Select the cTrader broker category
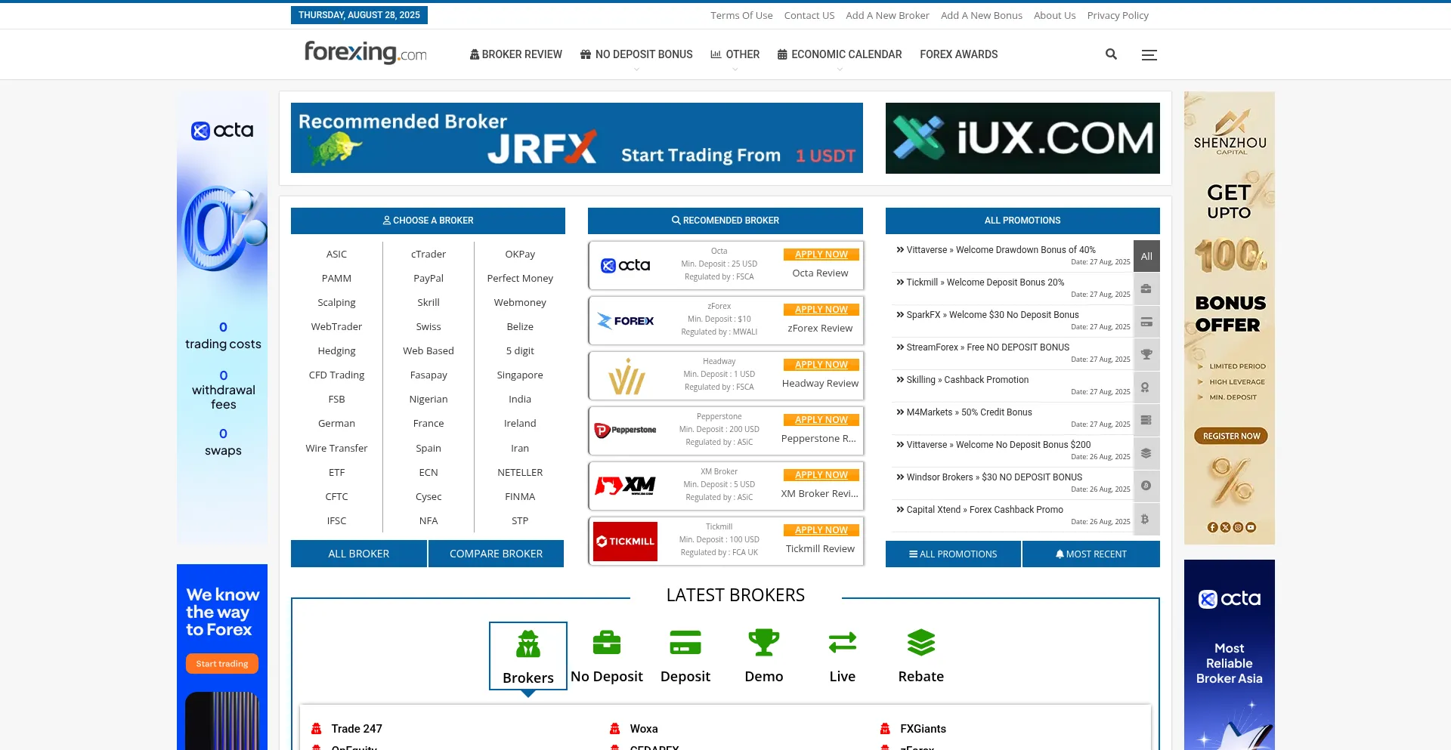 click(428, 255)
